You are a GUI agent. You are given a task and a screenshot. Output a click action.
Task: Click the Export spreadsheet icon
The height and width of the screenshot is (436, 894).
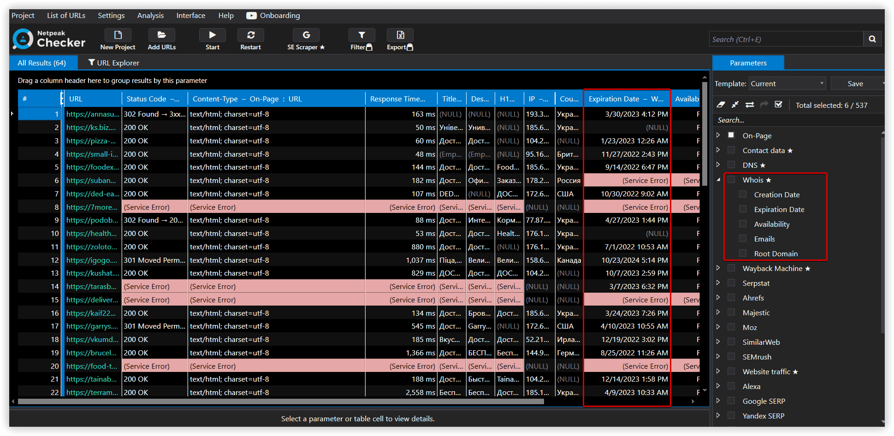pyautogui.click(x=400, y=35)
